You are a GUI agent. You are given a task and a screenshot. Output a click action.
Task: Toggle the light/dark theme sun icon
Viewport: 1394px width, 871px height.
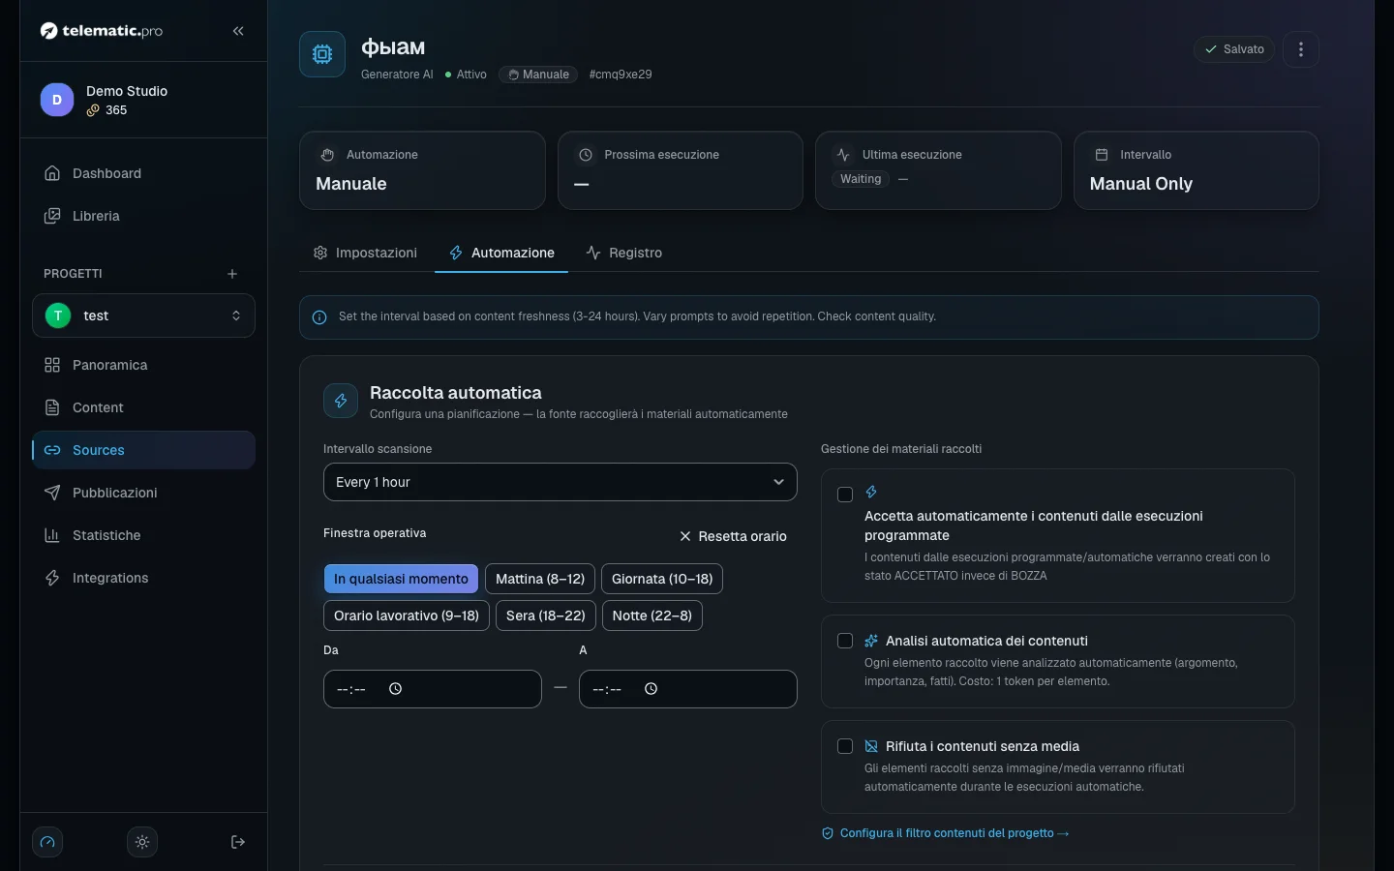tap(142, 842)
